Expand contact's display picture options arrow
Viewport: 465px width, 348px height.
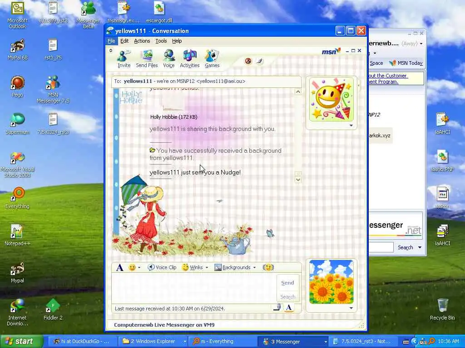[351, 126]
